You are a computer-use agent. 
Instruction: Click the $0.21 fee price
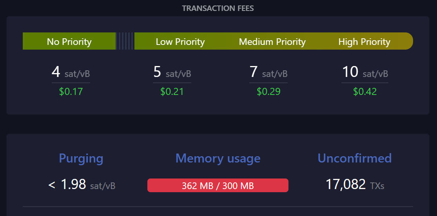point(172,92)
